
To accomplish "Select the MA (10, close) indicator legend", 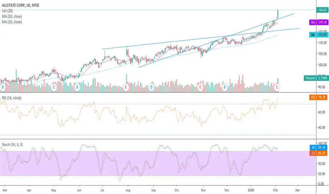I will [12, 22].
